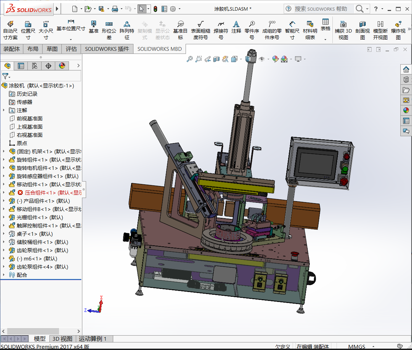This screenshot has width=412, height=350.
Task: Click the Zoom to Fit icon in view toolbar
Action: coord(190,59)
